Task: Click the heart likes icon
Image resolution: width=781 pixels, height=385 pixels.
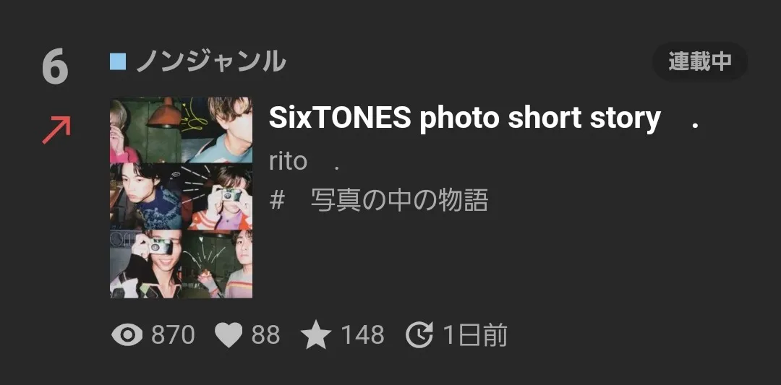Action: (x=229, y=334)
